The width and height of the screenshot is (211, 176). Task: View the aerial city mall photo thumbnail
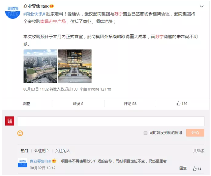coord(40,66)
